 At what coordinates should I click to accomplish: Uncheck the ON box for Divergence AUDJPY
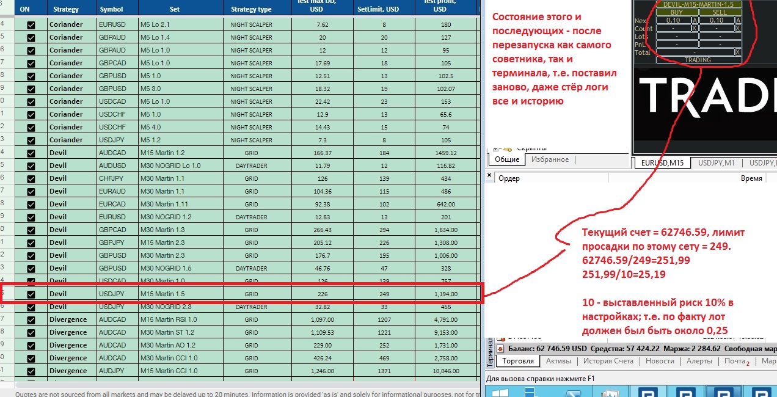(31, 371)
